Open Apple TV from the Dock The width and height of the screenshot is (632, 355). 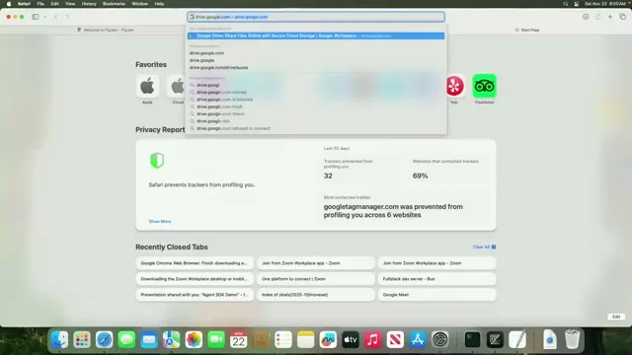351,339
